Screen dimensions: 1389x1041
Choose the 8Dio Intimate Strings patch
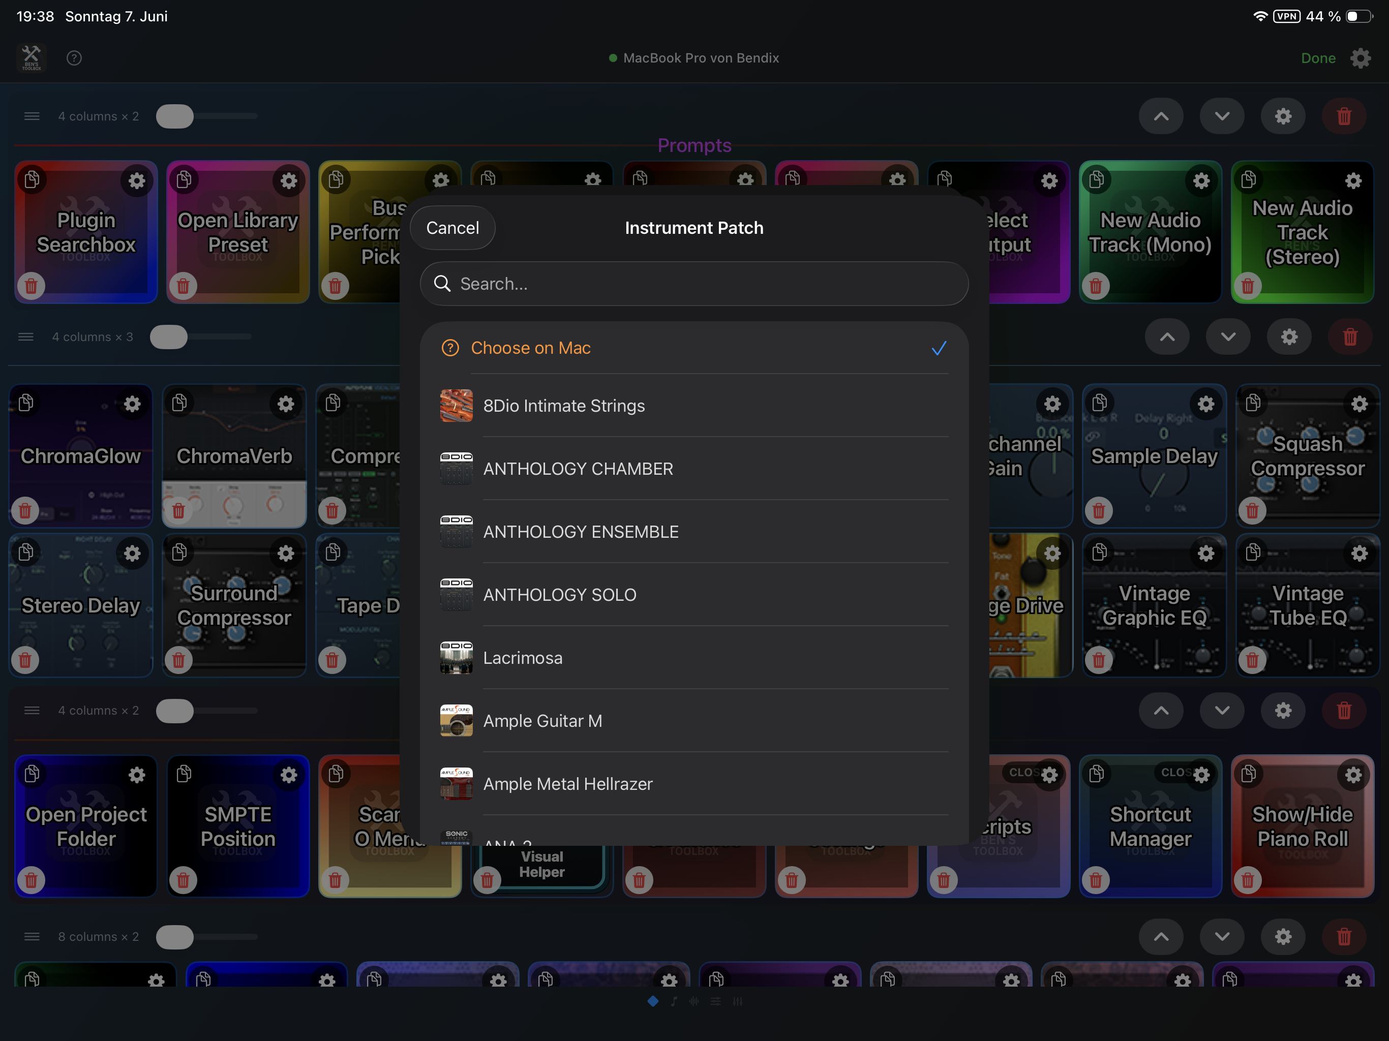[x=694, y=406]
